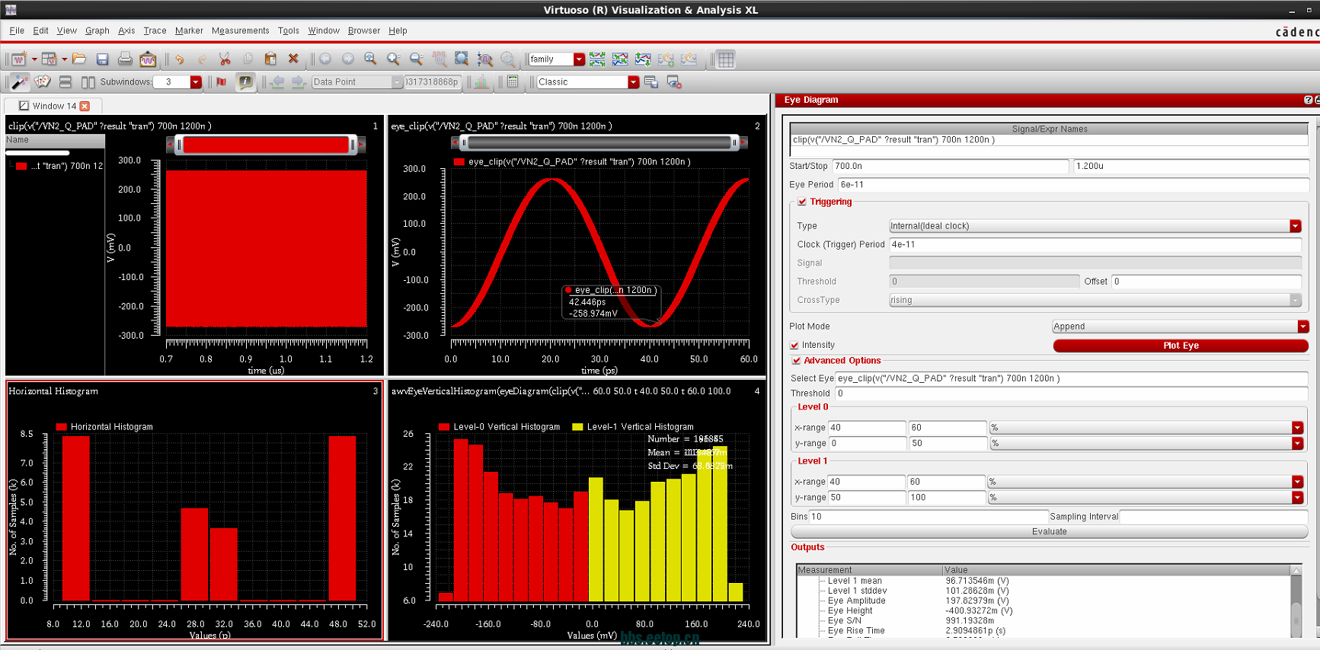
Task: Click the plain magnifier zoom icon
Action: 370,59
